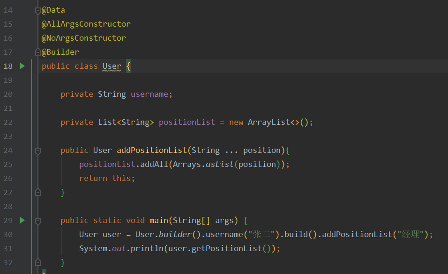Click the @Builder annotation text
Viewport: 448px width, 274px height.
(60, 52)
